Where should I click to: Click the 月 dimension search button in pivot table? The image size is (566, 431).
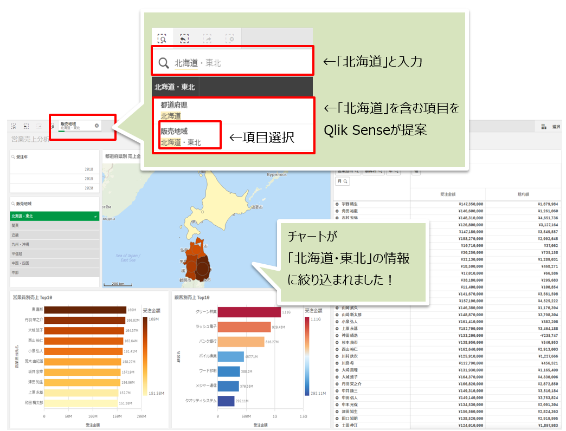(342, 181)
